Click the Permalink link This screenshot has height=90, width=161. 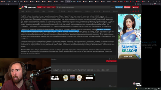pos(54,59)
